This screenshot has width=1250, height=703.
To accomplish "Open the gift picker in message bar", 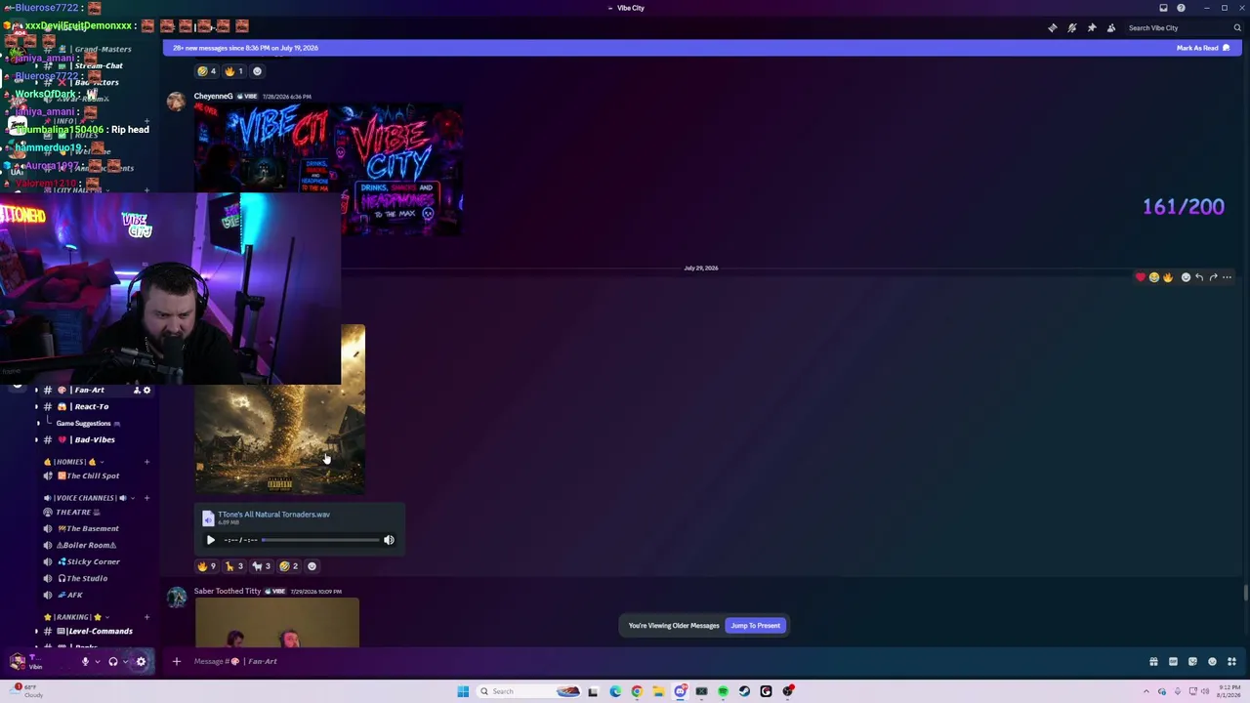I will pyautogui.click(x=1153, y=662).
